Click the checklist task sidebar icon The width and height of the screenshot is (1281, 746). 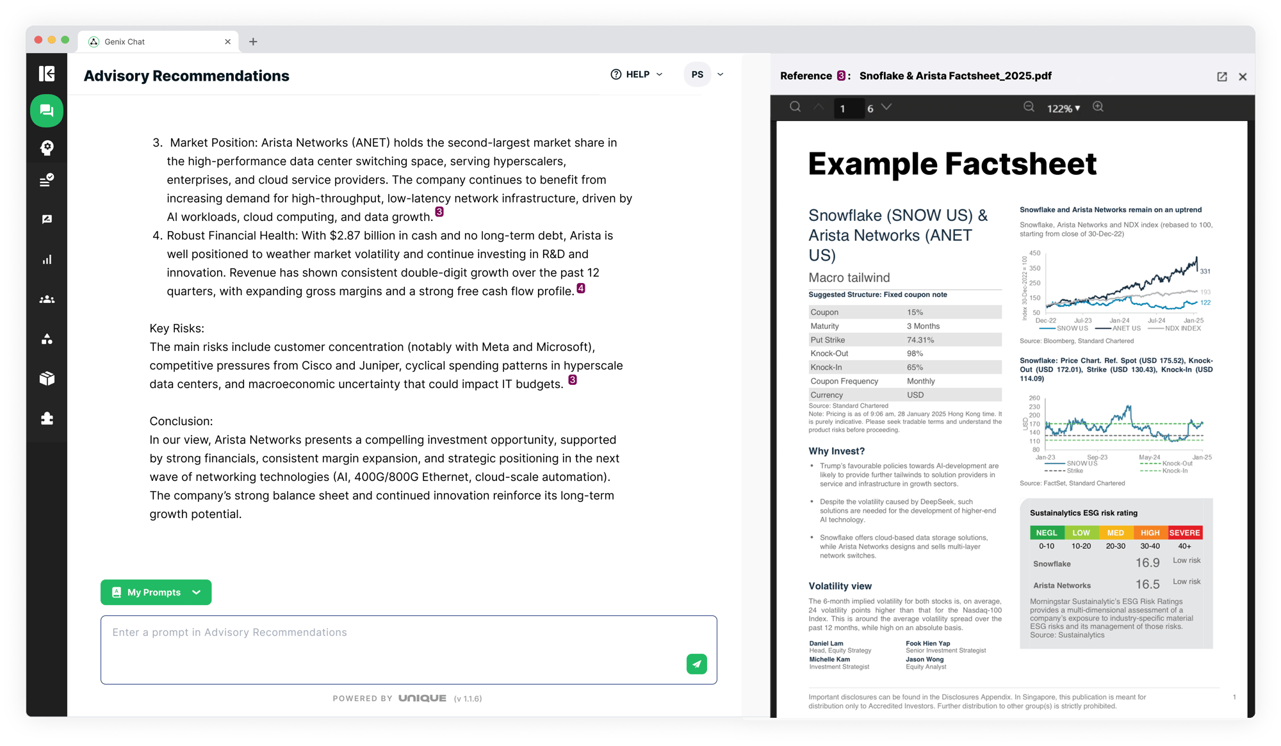pyautogui.click(x=47, y=181)
